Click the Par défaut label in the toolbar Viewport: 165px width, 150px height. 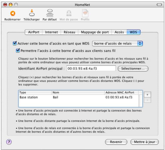(x=50, y=19)
